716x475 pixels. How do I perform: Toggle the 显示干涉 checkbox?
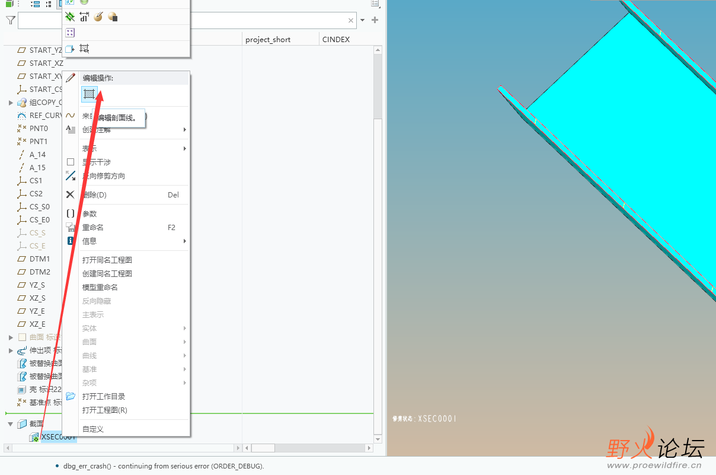click(71, 162)
